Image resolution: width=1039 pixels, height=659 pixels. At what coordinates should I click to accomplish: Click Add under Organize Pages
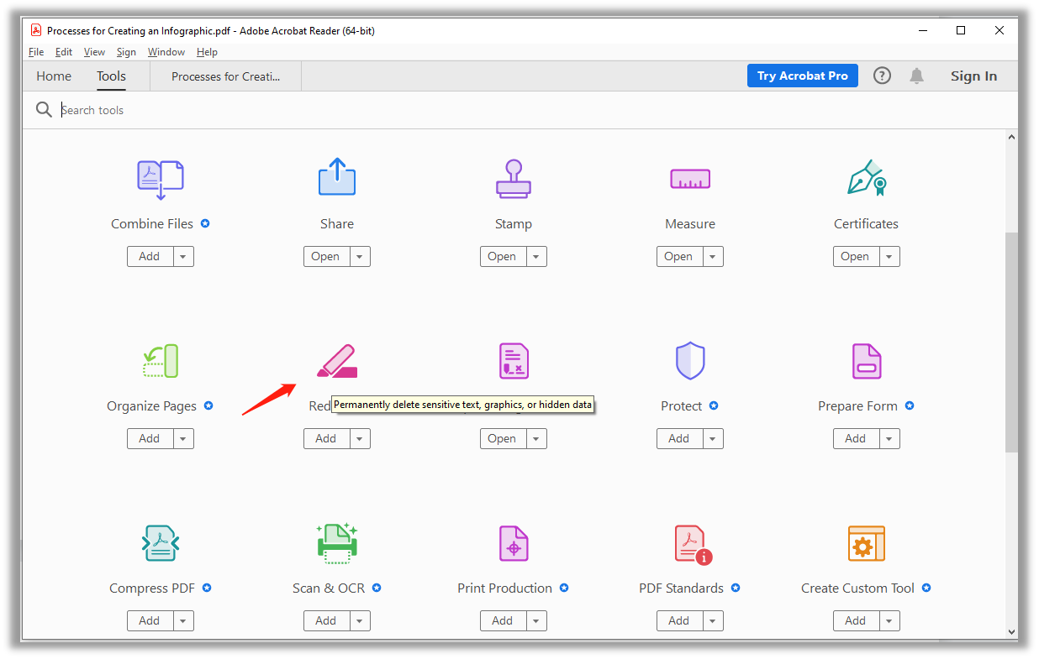150,439
